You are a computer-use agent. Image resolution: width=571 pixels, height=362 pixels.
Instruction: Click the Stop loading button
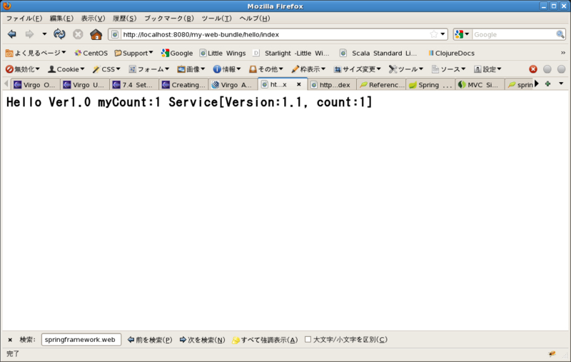78,34
